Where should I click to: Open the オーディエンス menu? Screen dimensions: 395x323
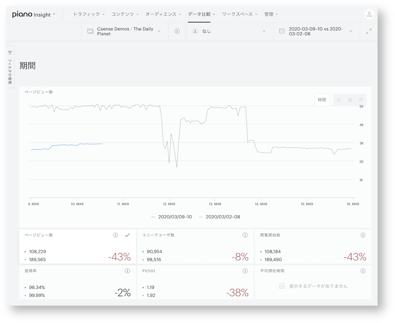[163, 15]
